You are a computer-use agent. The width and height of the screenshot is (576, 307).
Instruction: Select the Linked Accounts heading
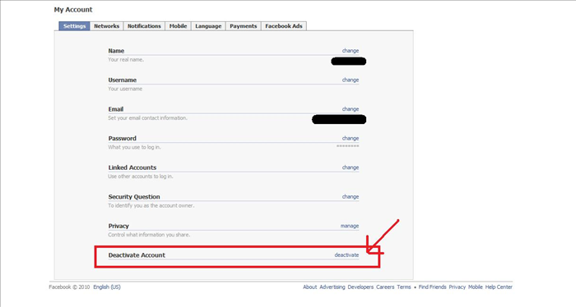132,167
